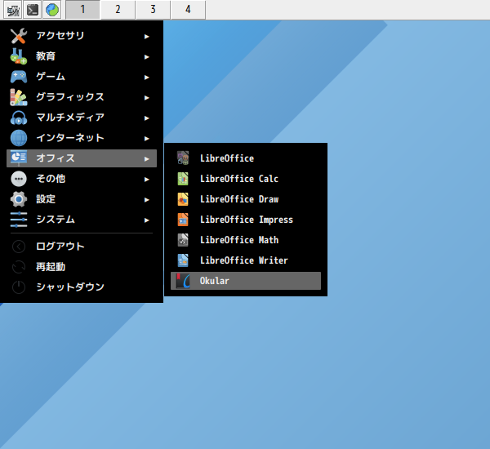Open the アクセサリ menu category
Screen dimensions: 490x449
82,36
